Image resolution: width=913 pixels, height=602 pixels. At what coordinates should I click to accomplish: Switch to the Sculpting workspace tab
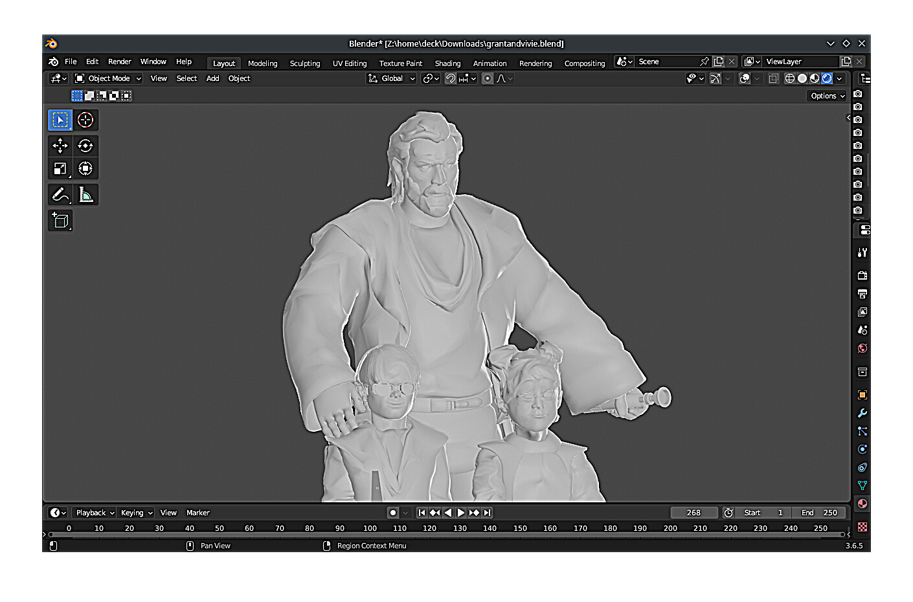click(x=305, y=63)
